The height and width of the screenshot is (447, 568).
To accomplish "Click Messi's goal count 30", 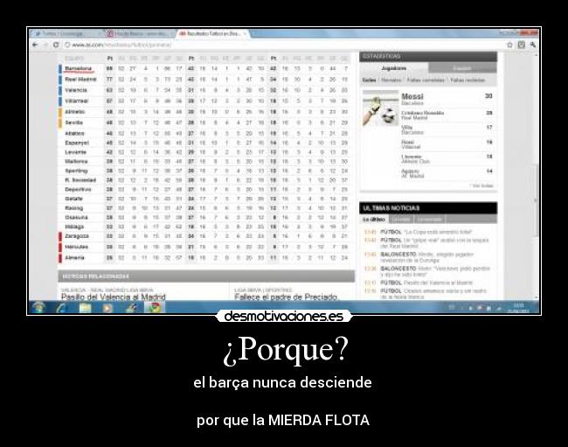I will (488, 96).
